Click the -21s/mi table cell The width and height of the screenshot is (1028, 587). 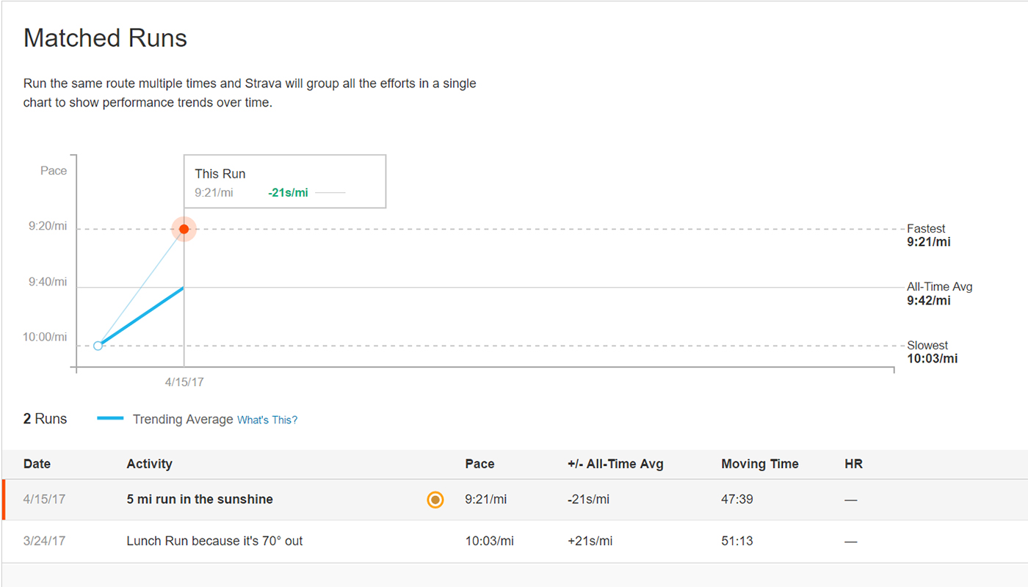click(x=589, y=499)
